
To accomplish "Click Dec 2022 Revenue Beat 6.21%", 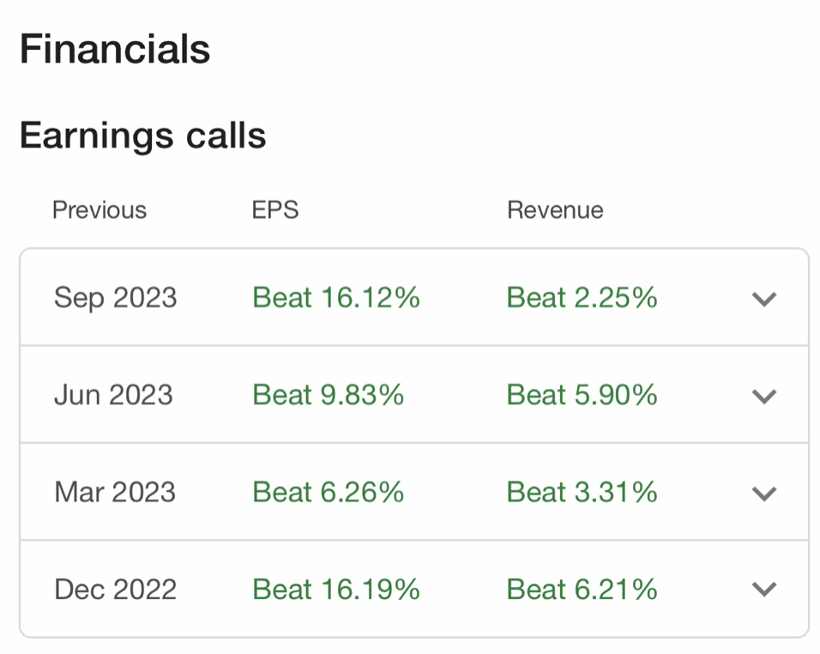I will [x=582, y=589].
